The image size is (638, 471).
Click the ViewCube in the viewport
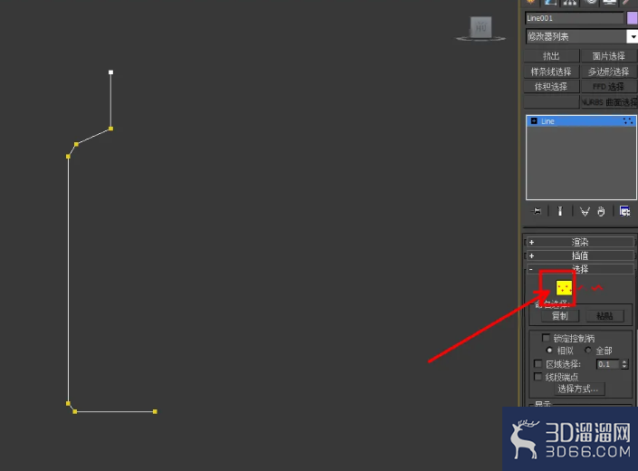coord(481,28)
